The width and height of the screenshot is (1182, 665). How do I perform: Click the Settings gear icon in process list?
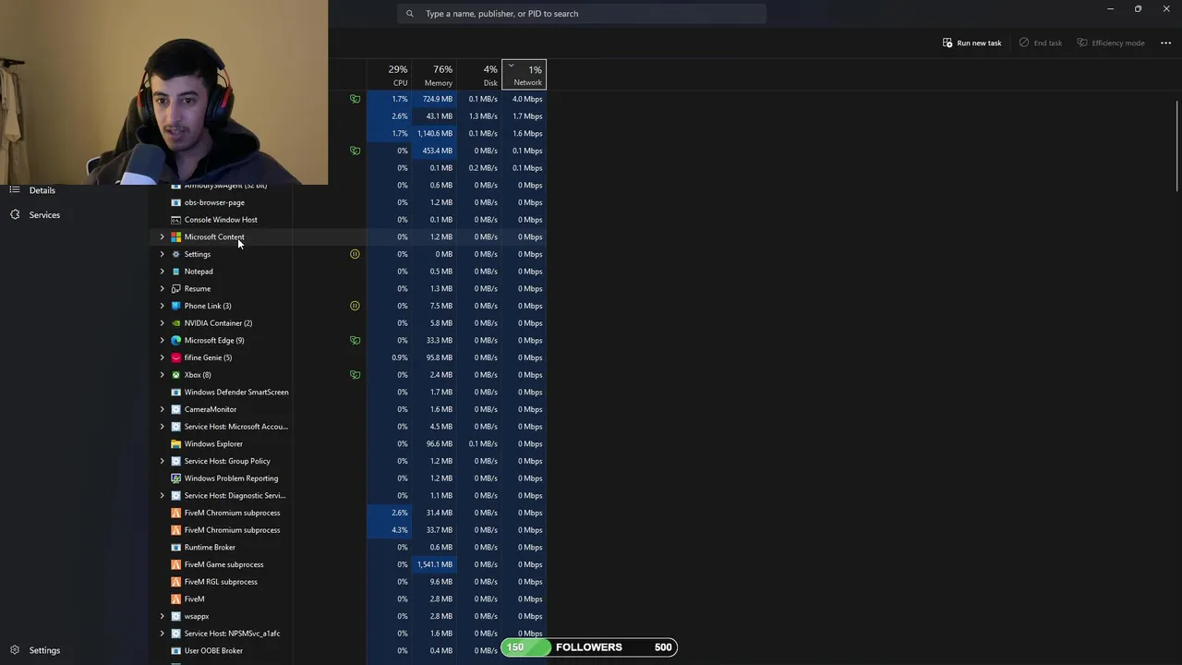pyautogui.click(x=175, y=254)
